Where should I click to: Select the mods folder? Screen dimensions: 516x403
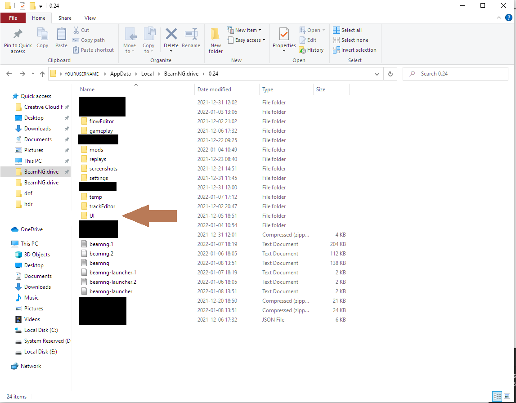pyautogui.click(x=96, y=150)
